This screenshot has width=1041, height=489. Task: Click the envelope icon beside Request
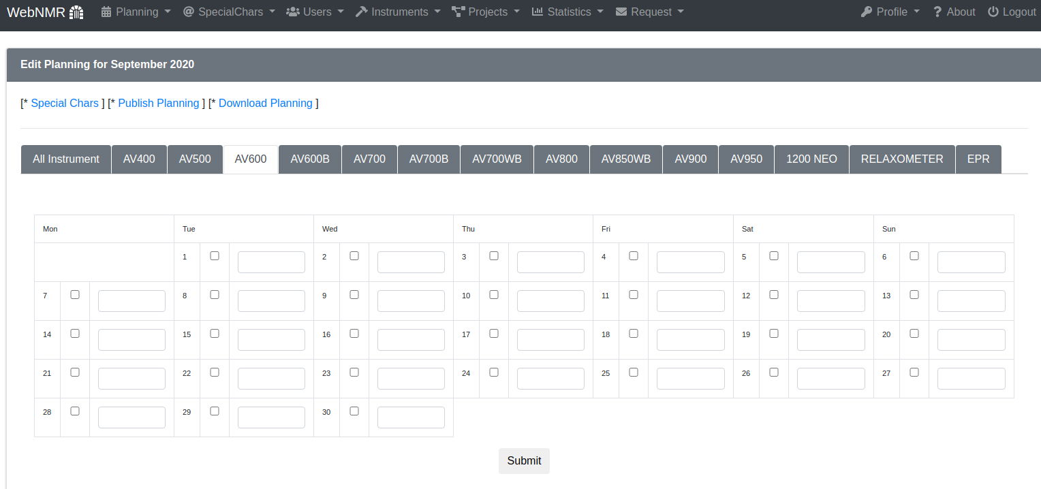point(621,12)
